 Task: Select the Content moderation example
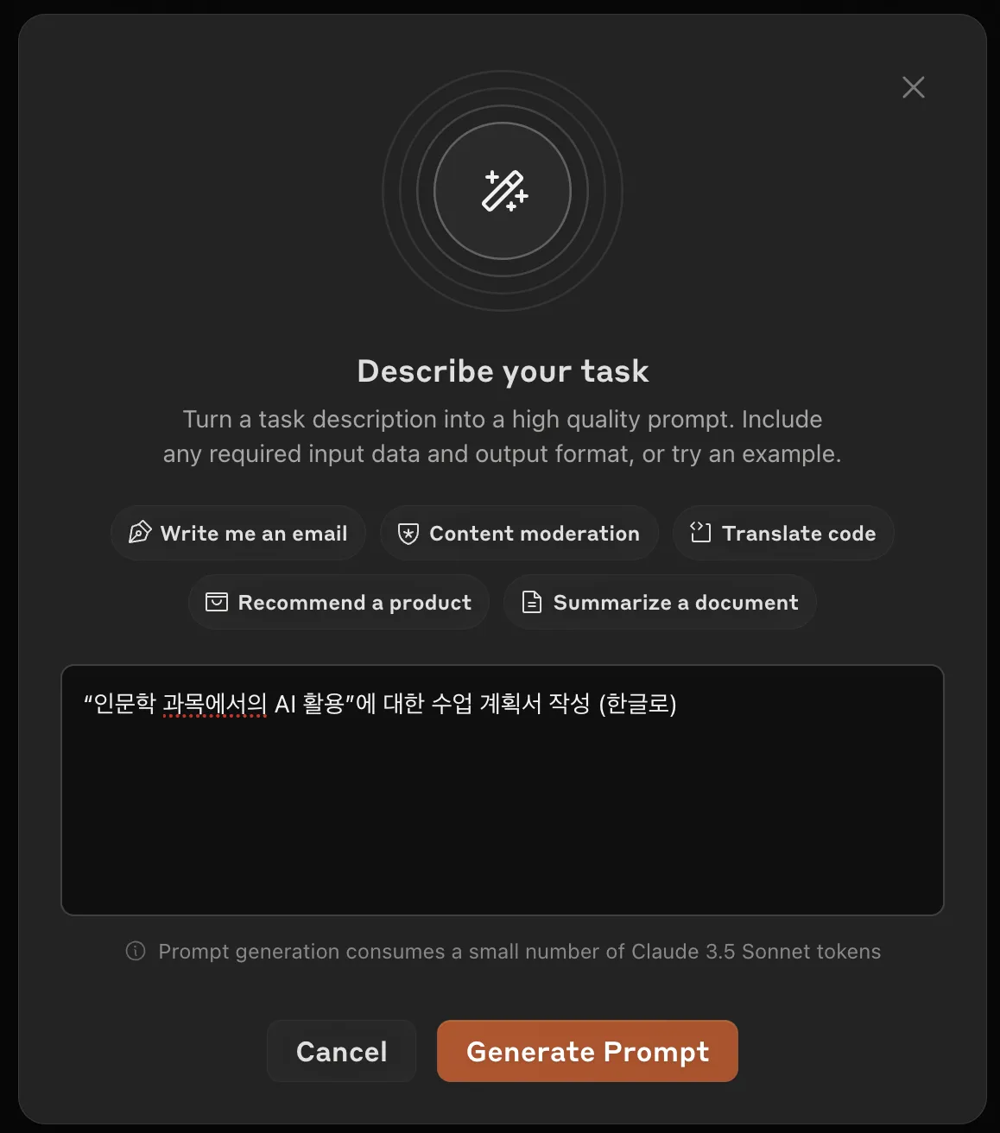click(x=519, y=533)
